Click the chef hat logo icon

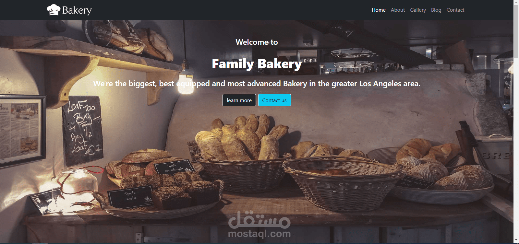[x=54, y=10]
